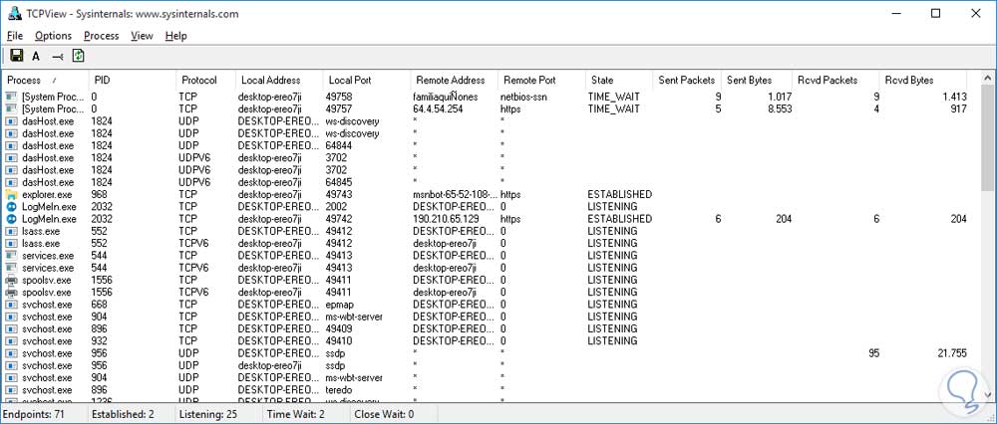Click local port 49743 cell

[340, 194]
